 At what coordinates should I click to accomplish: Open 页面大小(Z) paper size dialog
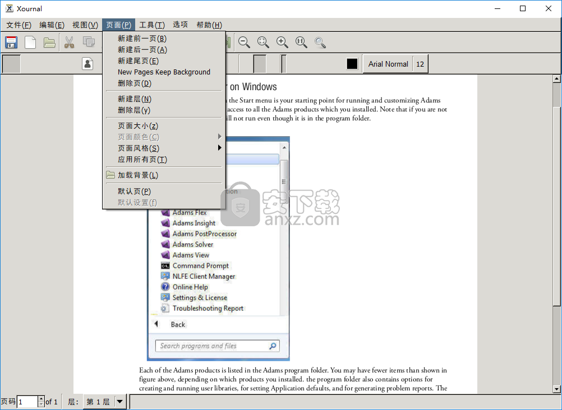(164, 125)
